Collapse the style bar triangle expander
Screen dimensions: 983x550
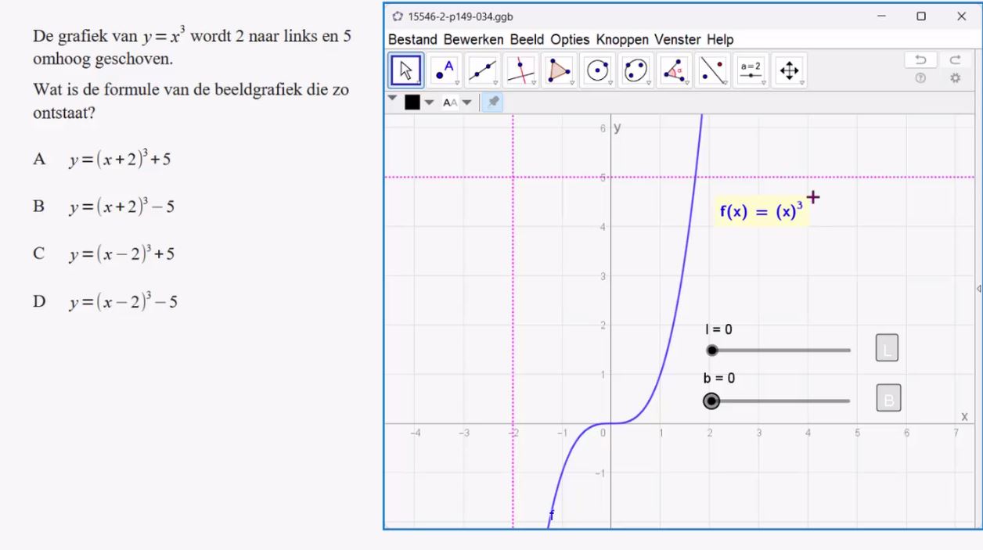coord(393,99)
